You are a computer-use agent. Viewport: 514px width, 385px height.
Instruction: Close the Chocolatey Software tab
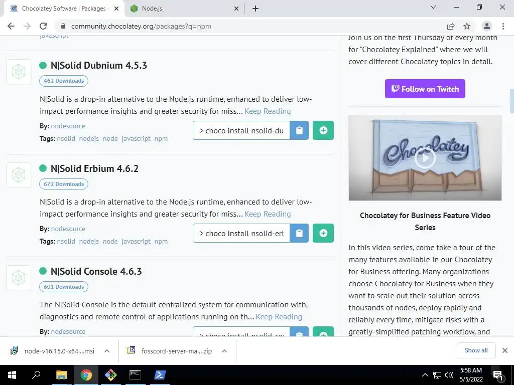[116, 9]
